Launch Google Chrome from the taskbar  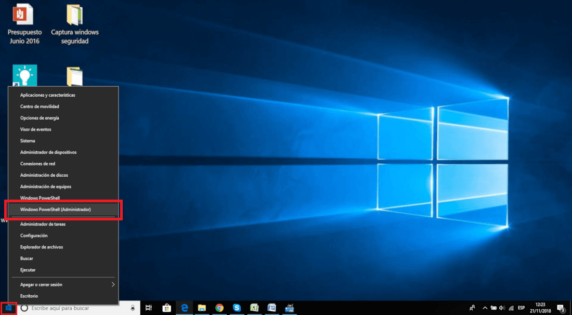tap(219, 308)
